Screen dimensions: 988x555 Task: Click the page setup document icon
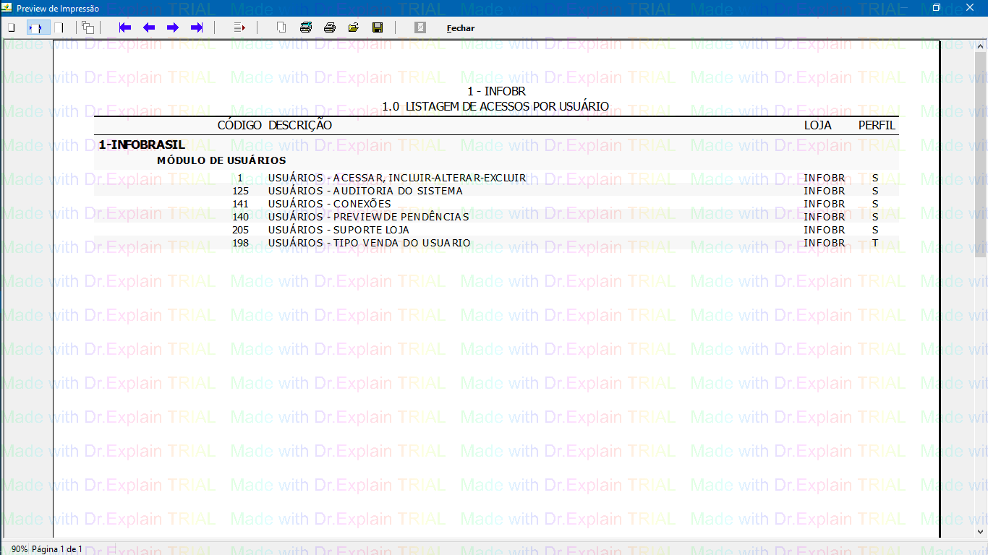click(x=281, y=27)
